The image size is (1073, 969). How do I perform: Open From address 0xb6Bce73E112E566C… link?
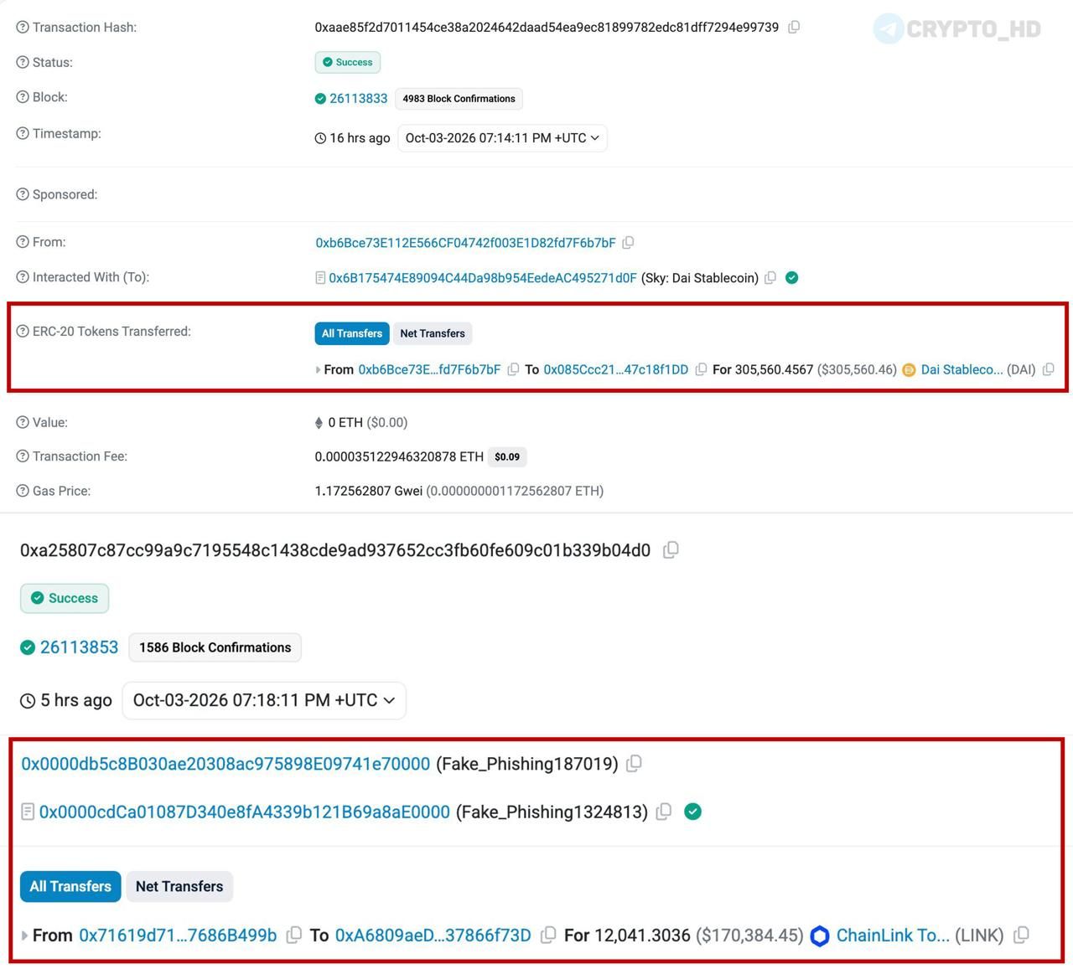point(465,243)
